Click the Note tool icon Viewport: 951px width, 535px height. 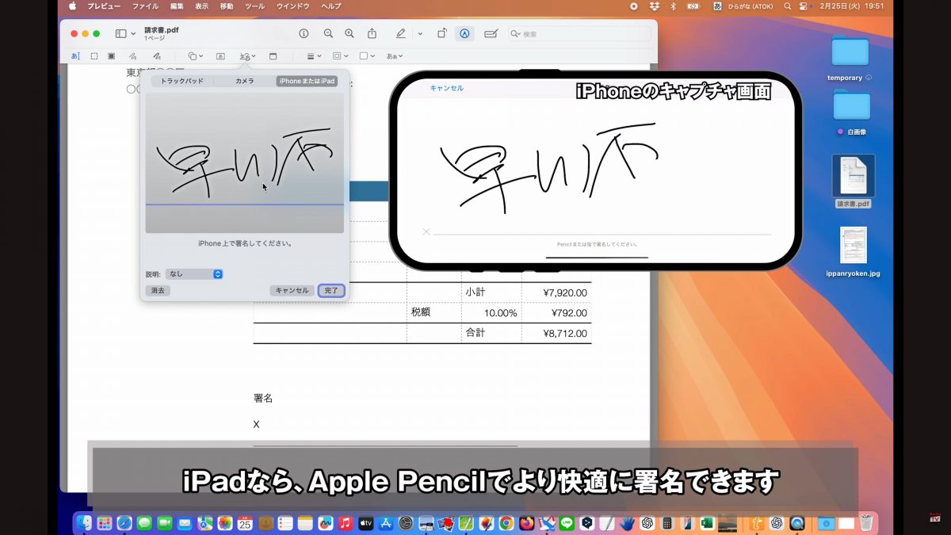[273, 56]
